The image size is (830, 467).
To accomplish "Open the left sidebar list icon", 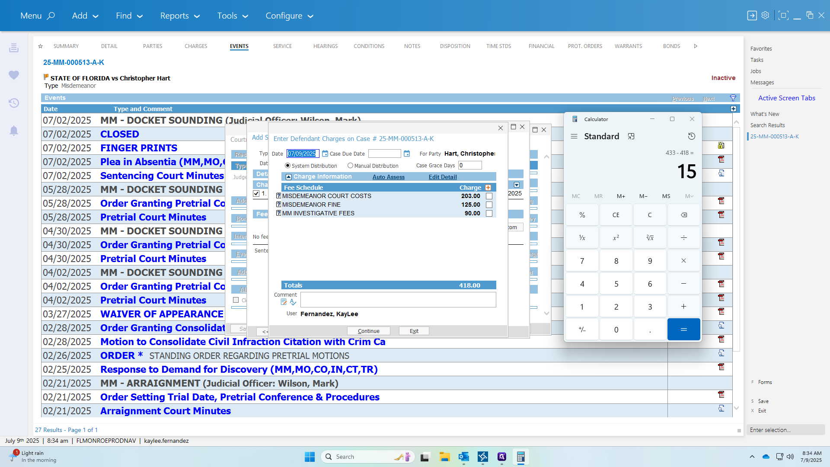I will point(14,48).
